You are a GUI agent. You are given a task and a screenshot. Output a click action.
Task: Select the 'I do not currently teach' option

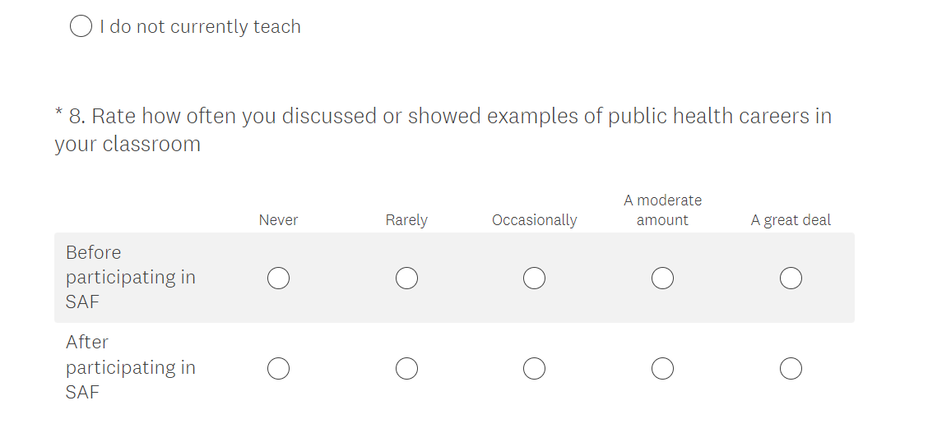pyautogui.click(x=81, y=27)
